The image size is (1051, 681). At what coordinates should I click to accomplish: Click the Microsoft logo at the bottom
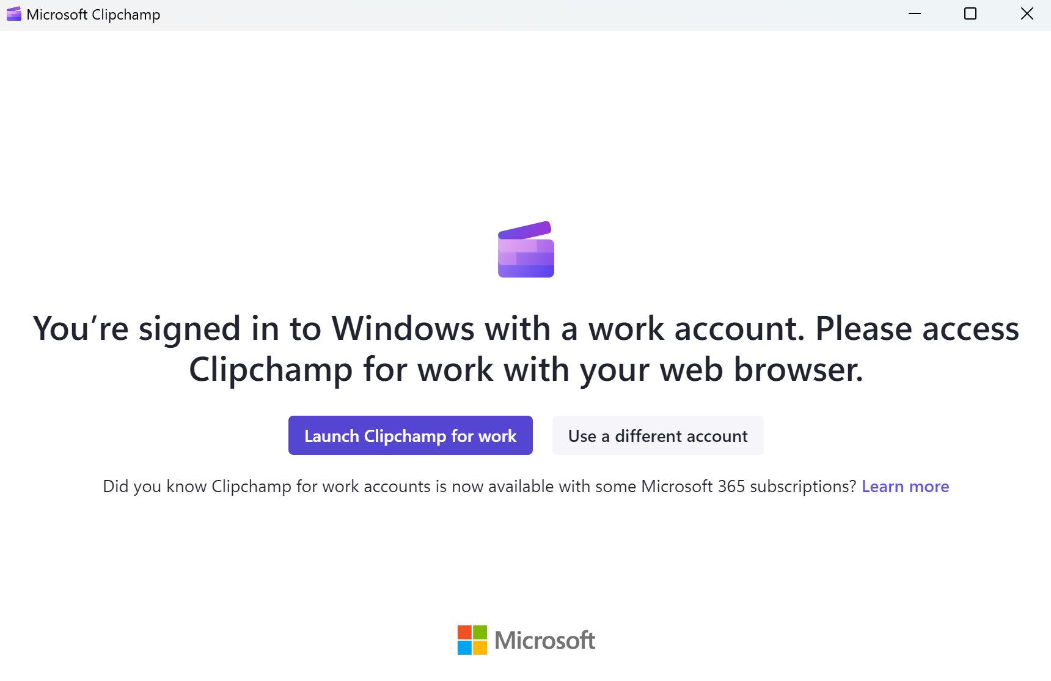pyautogui.click(x=525, y=640)
